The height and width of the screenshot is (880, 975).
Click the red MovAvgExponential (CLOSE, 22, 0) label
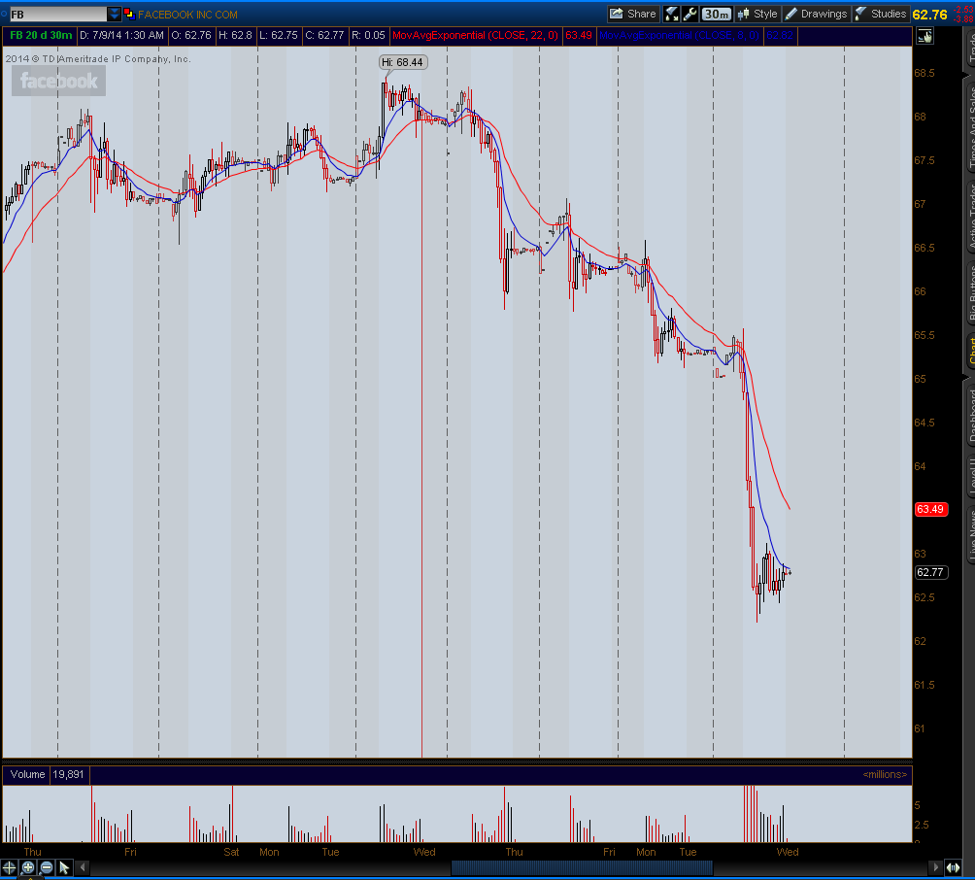click(476, 35)
